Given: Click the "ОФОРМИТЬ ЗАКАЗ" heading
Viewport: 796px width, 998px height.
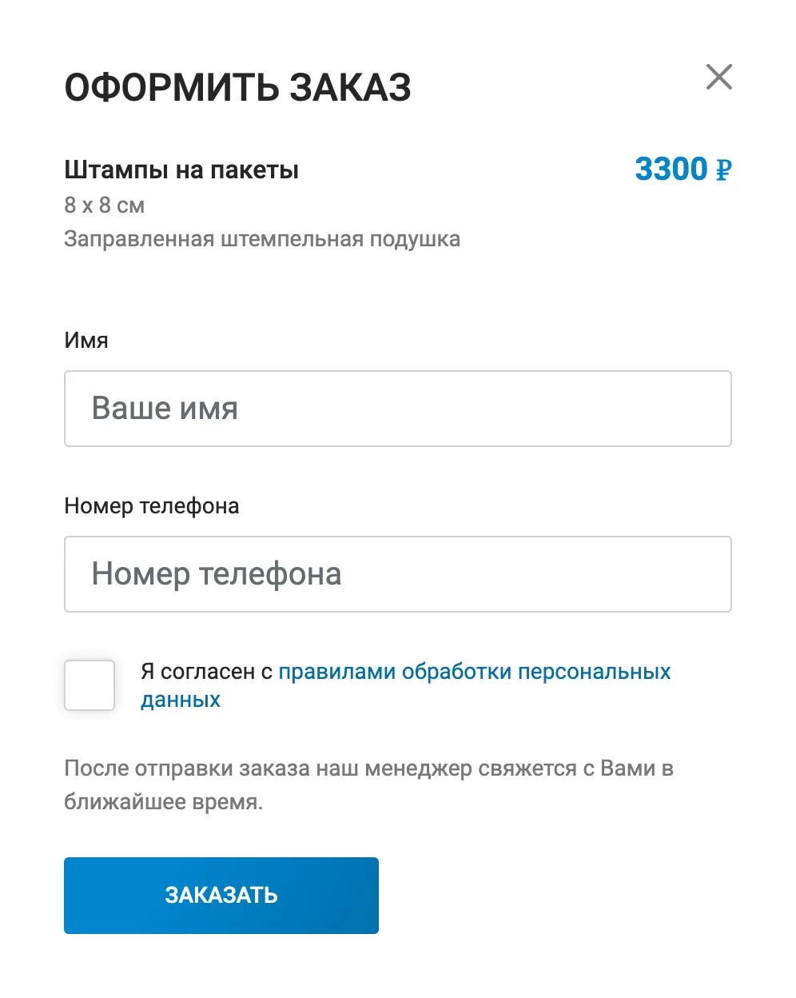Looking at the screenshot, I should [237, 87].
